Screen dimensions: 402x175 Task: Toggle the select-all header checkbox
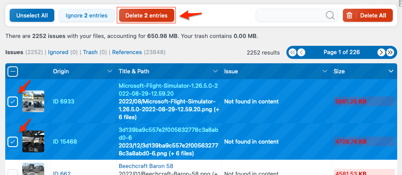(13, 71)
